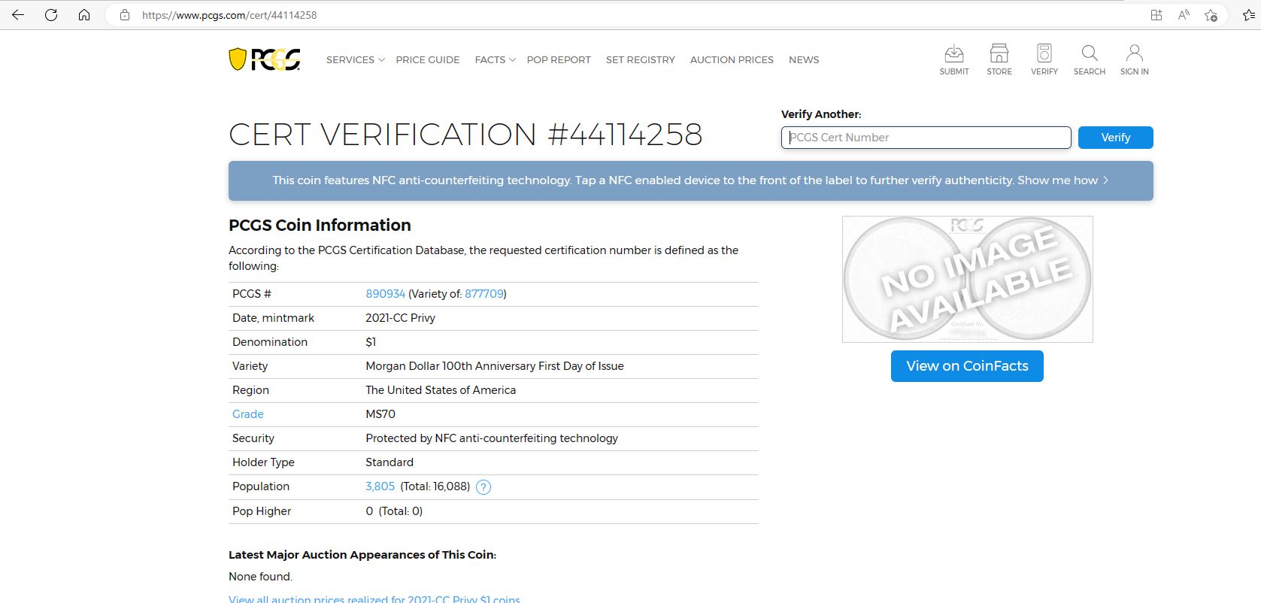Viewport: 1261px width, 603px height.
Task: Open the Search magnifier icon
Action: [x=1090, y=59]
